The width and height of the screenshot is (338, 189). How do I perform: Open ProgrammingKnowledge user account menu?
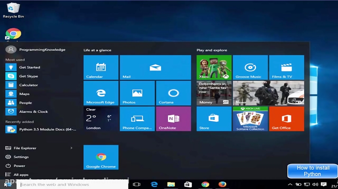point(36,50)
